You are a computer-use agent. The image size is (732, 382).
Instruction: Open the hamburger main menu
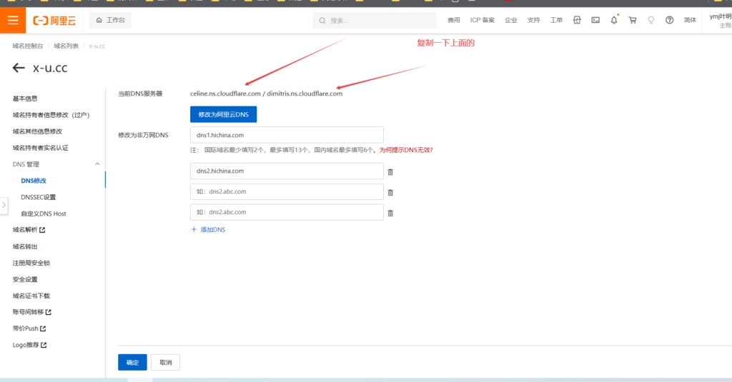coord(13,20)
